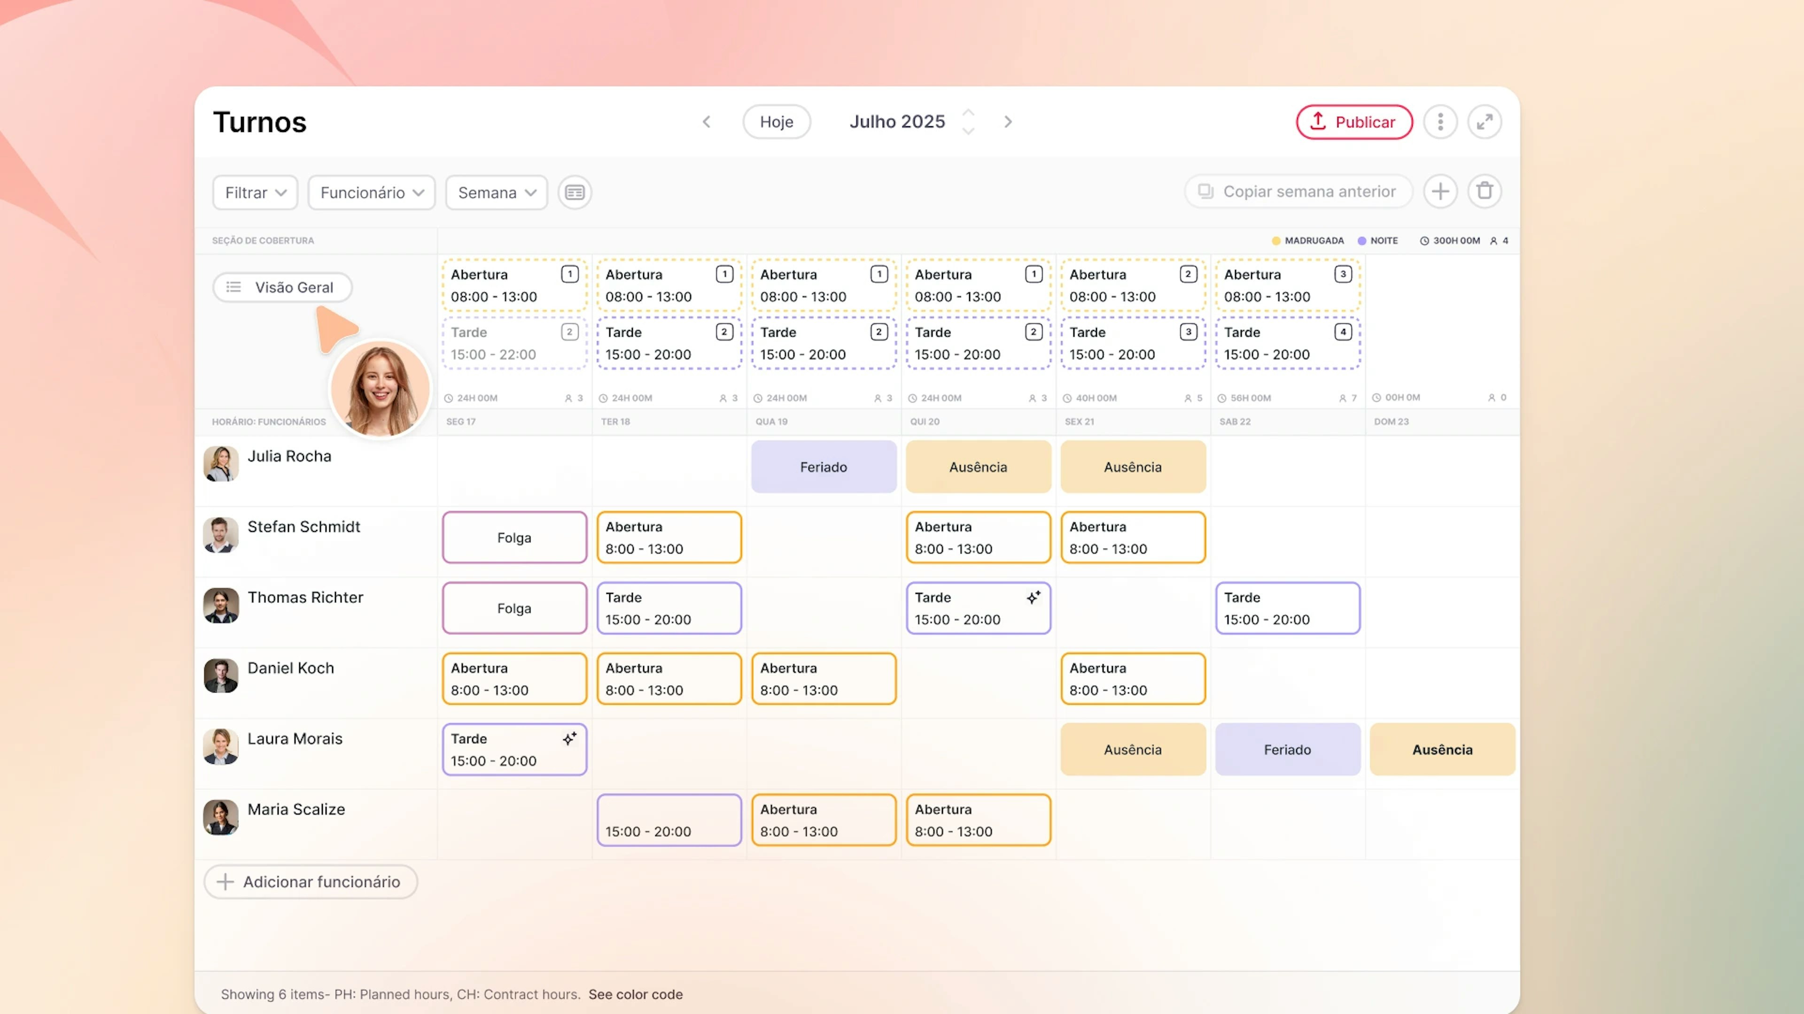Click sparkle icon on Laura's Tarde shift
The image size is (1804, 1014).
569,738
